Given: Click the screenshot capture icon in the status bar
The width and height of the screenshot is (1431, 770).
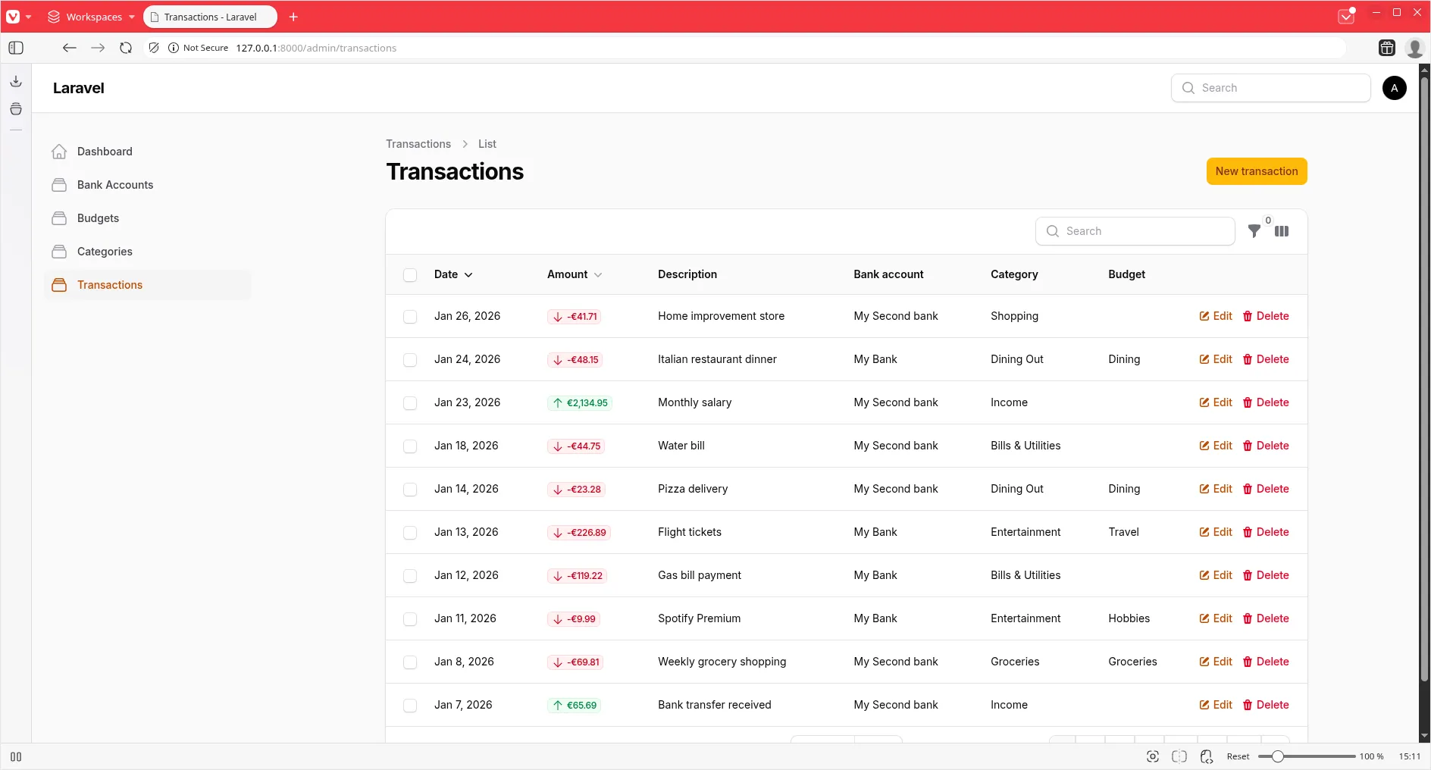Looking at the screenshot, I should 1152,756.
